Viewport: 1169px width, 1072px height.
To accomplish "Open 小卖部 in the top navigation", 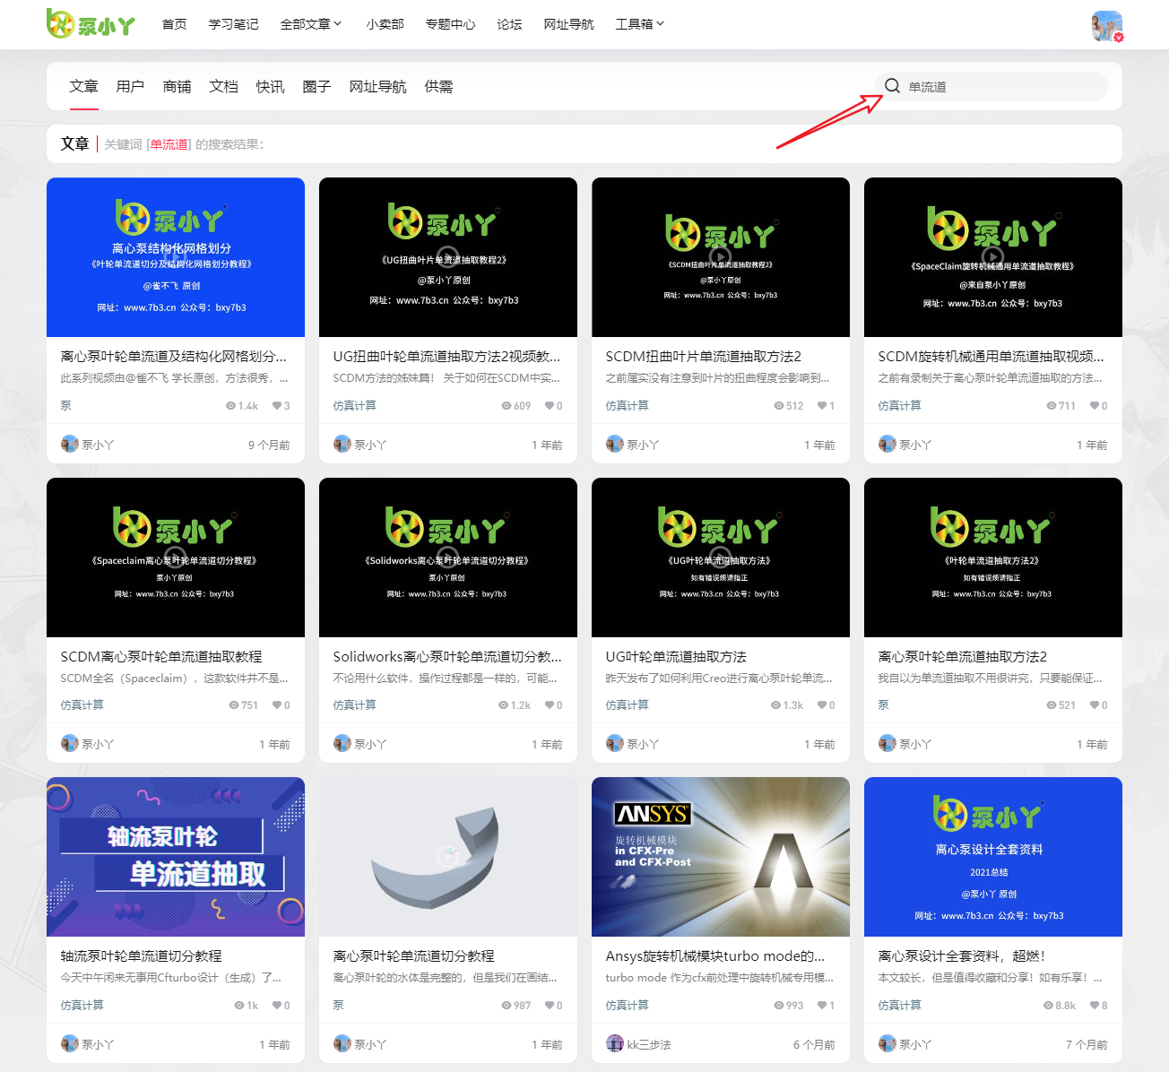I will point(385,24).
